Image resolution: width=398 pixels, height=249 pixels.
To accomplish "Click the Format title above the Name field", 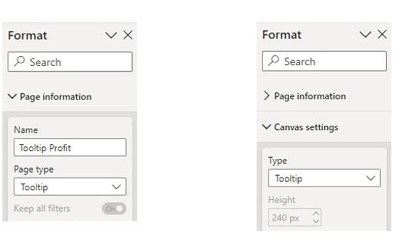I will click(27, 36).
